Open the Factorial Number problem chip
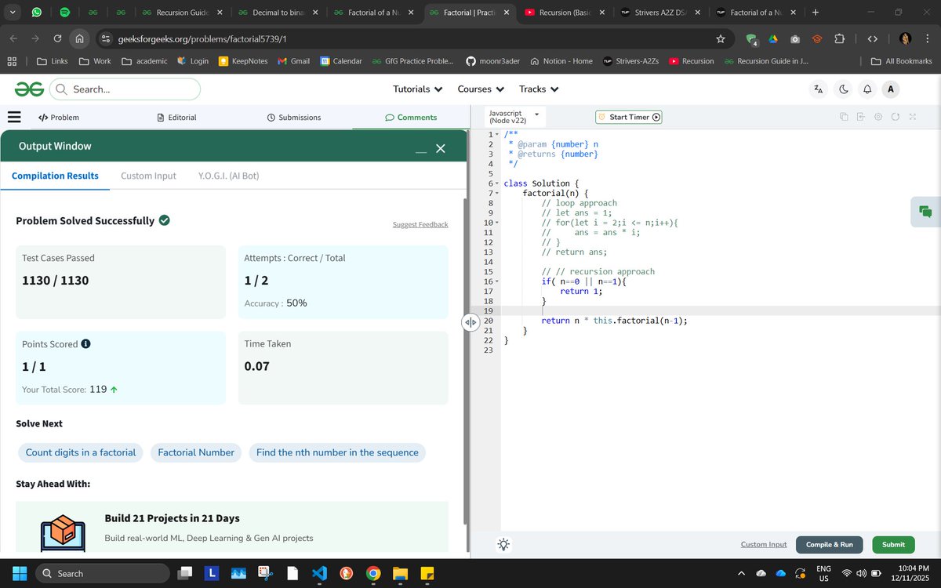The height and width of the screenshot is (588, 941). pyautogui.click(x=196, y=452)
